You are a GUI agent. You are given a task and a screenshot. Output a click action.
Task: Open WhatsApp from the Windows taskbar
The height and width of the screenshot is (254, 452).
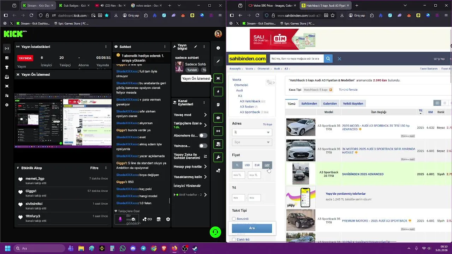[123, 248]
